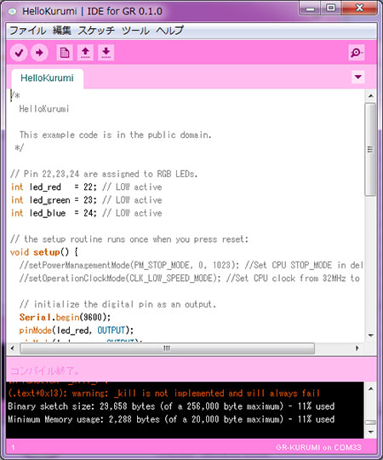Image resolution: width=383 pixels, height=460 pixels.
Task: Open the Serial Monitor magnifier icon
Action: pyautogui.click(x=357, y=53)
